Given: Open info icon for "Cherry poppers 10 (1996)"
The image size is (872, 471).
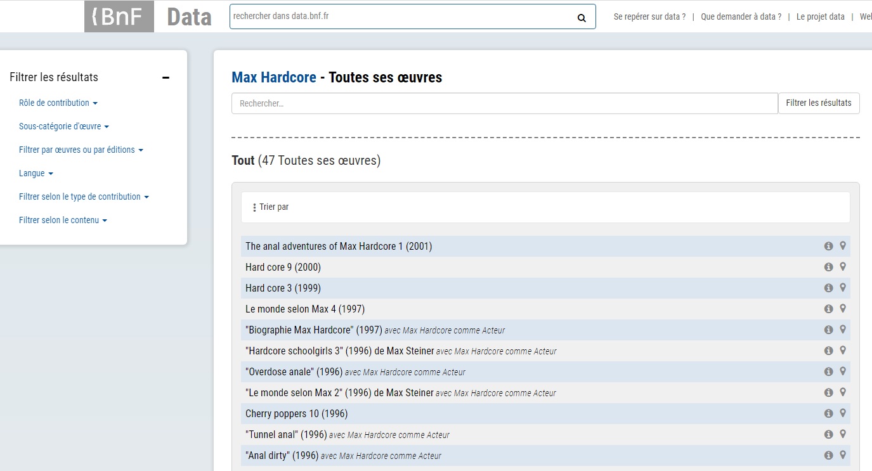Looking at the screenshot, I should point(828,413).
